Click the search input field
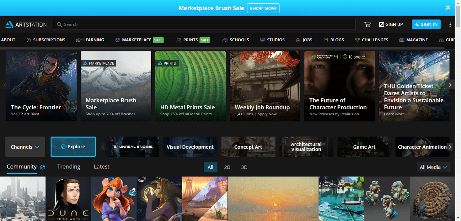Screen dimensions: 461x221 pyautogui.click(x=204, y=24)
